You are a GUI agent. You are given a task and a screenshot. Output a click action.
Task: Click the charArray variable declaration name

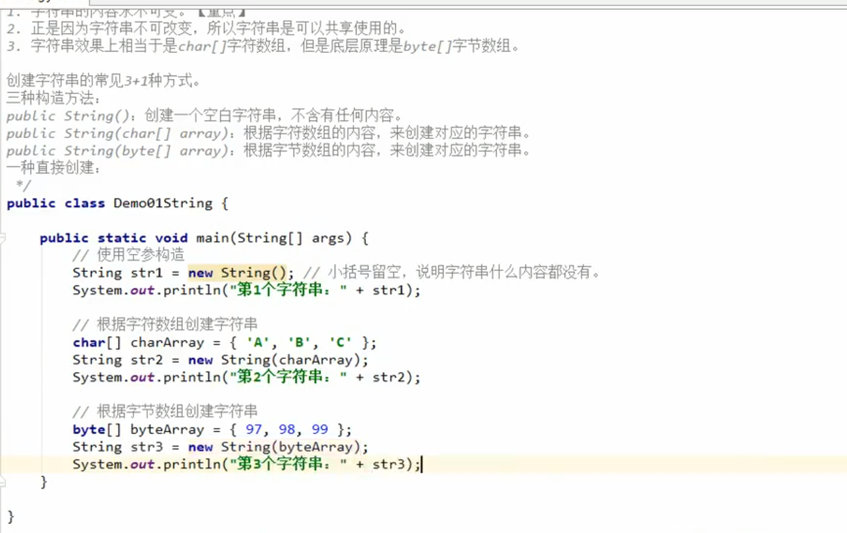pyautogui.click(x=167, y=342)
